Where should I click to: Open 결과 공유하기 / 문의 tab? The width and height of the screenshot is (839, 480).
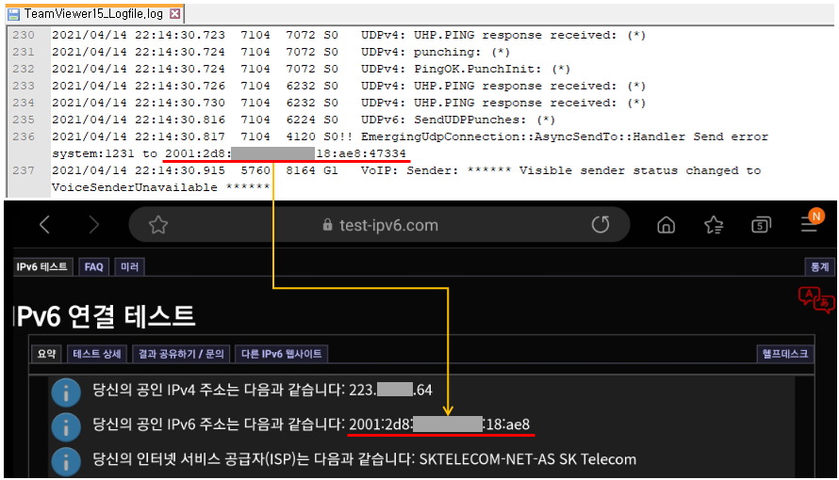click(181, 354)
